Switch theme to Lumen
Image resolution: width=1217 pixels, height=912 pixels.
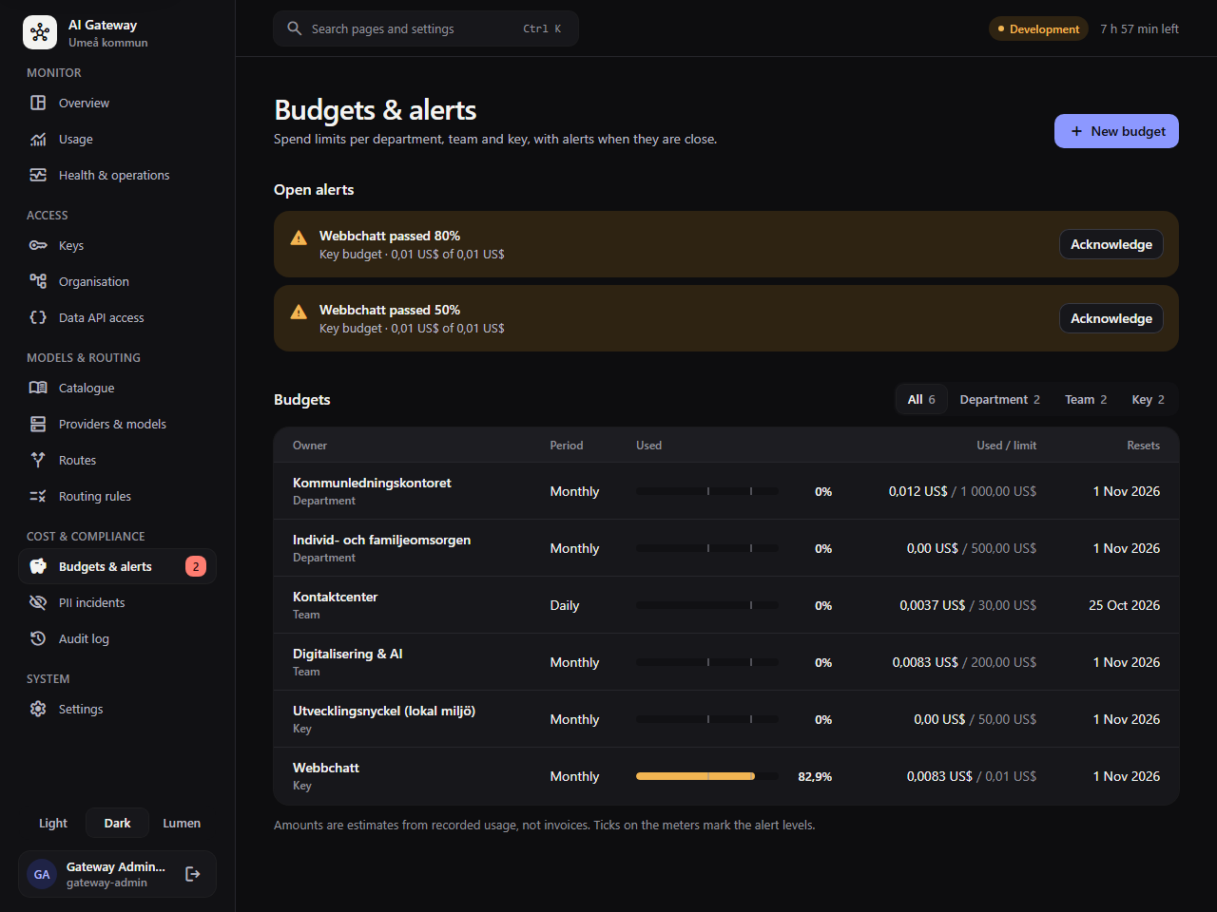click(x=182, y=823)
